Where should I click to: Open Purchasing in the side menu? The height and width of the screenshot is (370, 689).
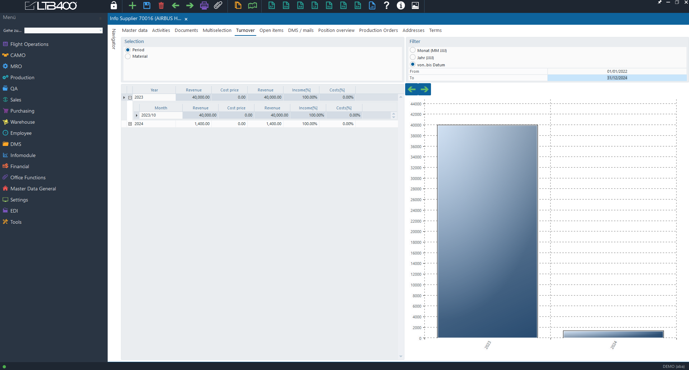[22, 111]
